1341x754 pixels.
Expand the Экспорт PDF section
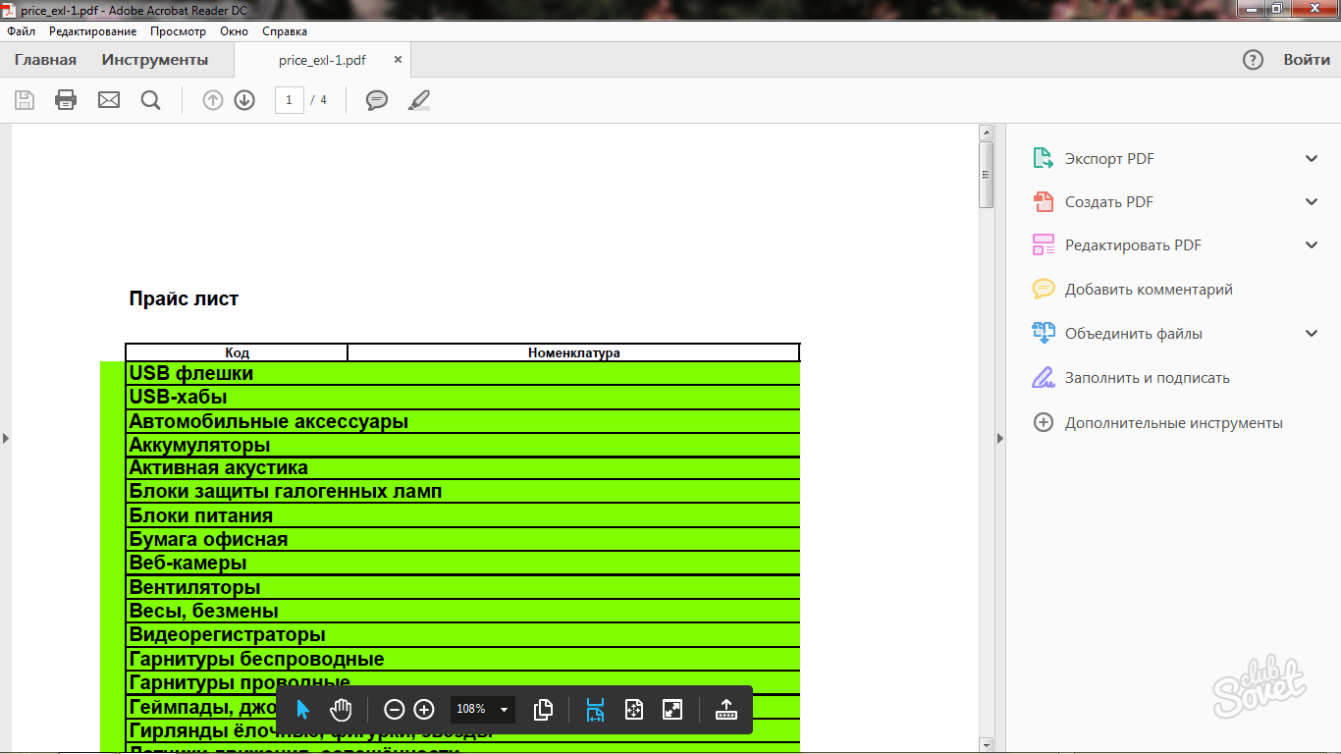[1311, 159]
